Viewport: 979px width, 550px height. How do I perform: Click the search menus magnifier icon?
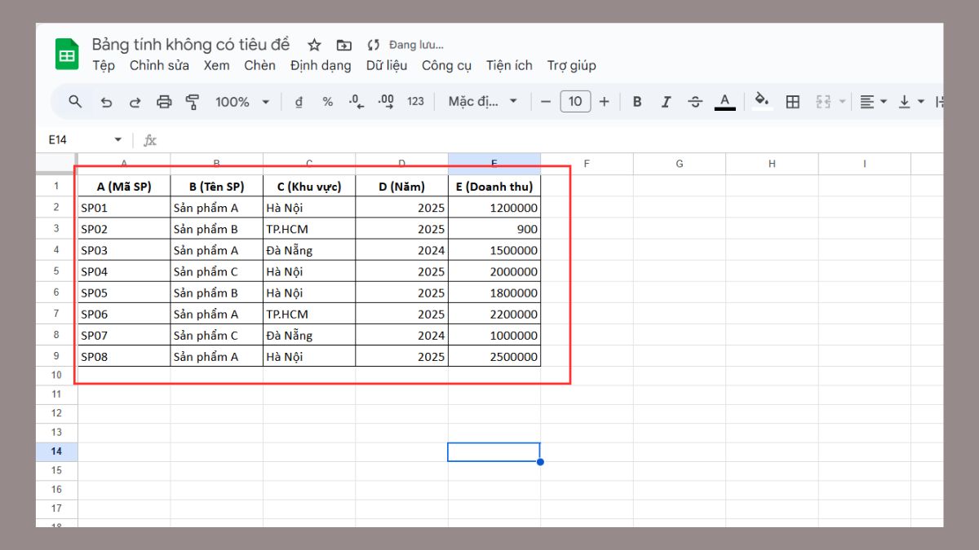click(75, 102)
